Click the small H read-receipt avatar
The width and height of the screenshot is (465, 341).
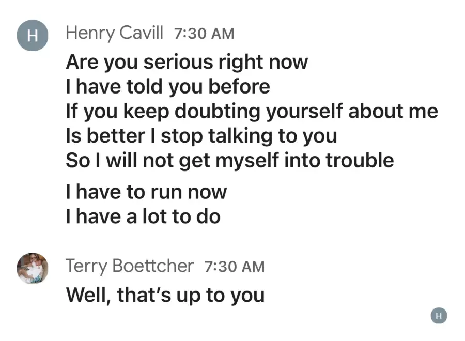439,316
